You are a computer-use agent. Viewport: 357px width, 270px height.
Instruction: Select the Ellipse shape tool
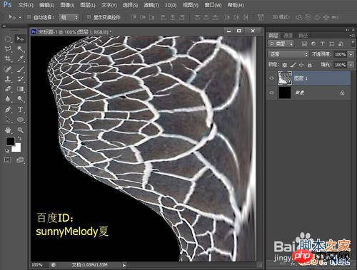(20, 119)
